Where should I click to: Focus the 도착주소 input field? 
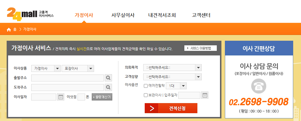(x=67, y=87)
